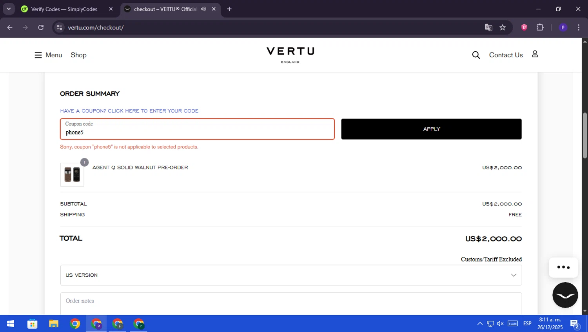View site information icon in address bar
The image size is (588, 332).
coord(59,27)
